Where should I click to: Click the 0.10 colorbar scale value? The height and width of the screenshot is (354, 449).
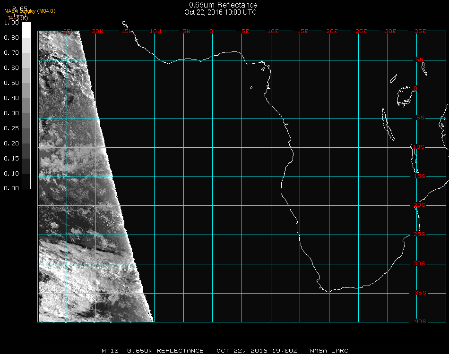click(11, 174)
